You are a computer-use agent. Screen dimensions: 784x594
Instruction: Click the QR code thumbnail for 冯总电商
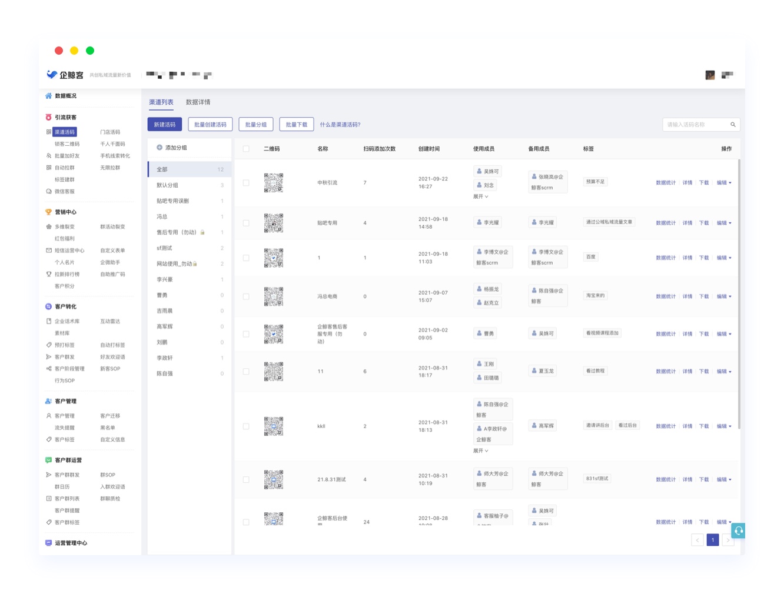(273, 296)
